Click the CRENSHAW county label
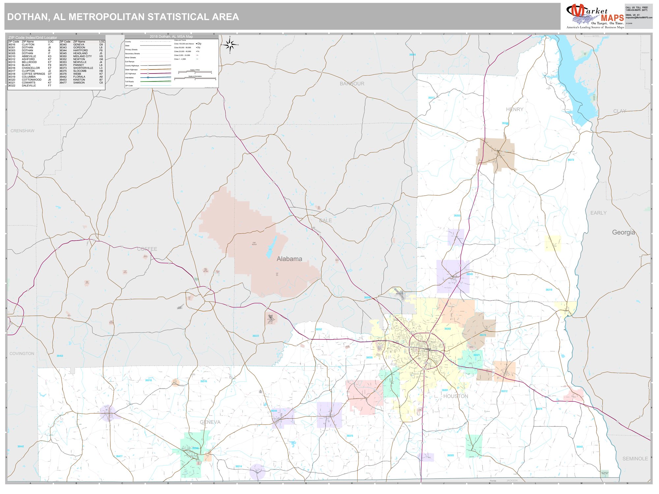This screenshot has width=659, height=494. [x=22, y=131]
